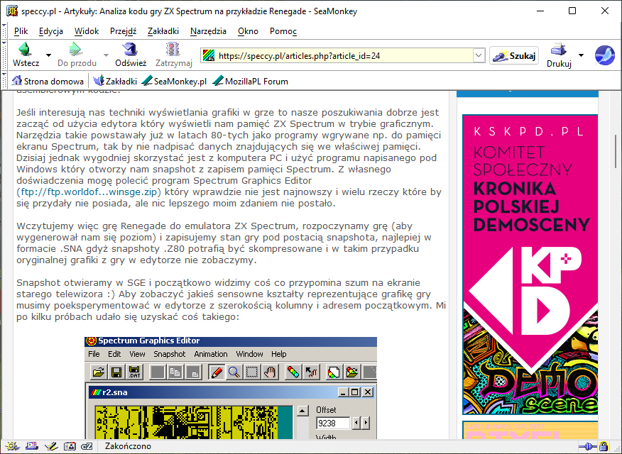Click the Do przodu forward arrow
The width and height of the screenshot is (622, 454).
pyautogui.click(x=77, y=55)
